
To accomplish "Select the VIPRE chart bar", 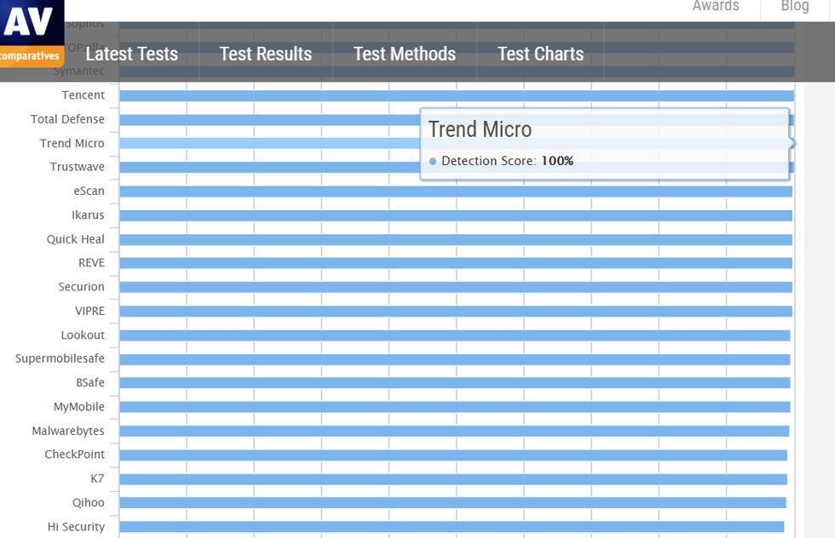I will point(456,312).
